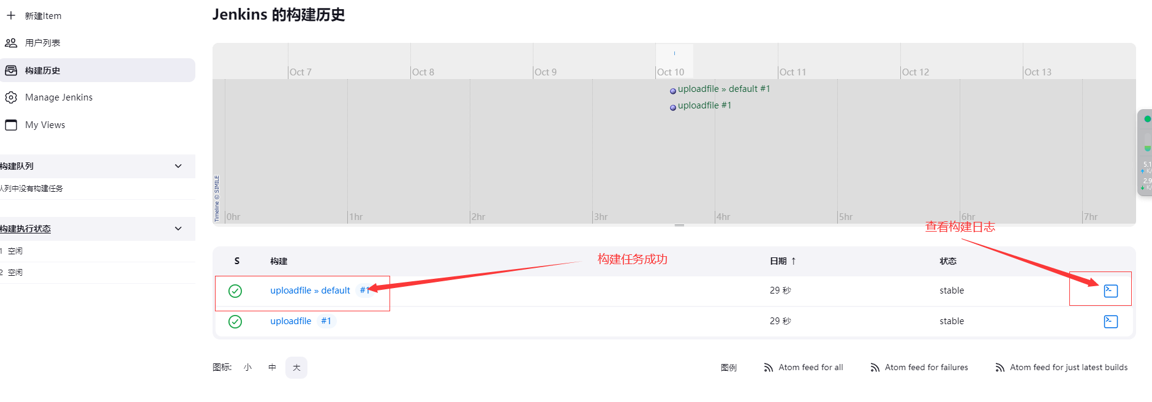Open console output for uploadfile » default build
This screenshot has height=402, width=1152.
coord(1110,290)
